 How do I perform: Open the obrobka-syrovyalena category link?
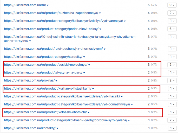click(x=66, y=120)
